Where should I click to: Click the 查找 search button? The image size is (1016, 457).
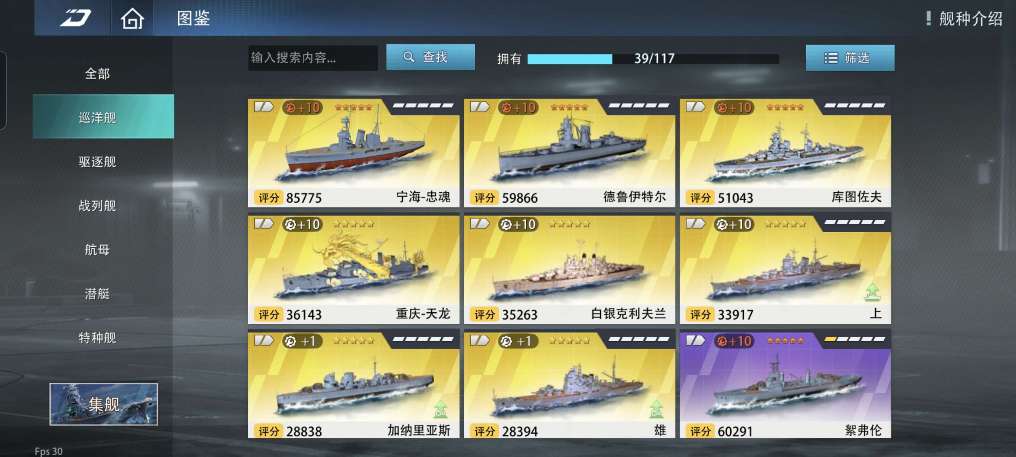pos(430,57)
